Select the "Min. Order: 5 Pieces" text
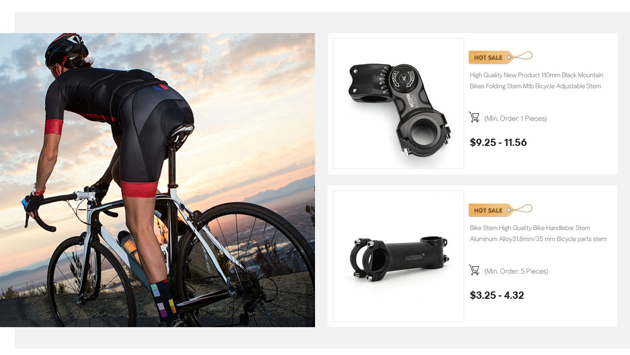 point(516,272)
